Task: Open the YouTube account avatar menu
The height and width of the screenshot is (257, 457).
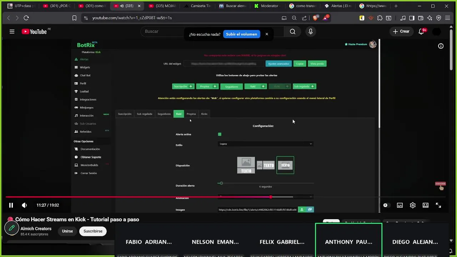Action: (x=437, y=31)
